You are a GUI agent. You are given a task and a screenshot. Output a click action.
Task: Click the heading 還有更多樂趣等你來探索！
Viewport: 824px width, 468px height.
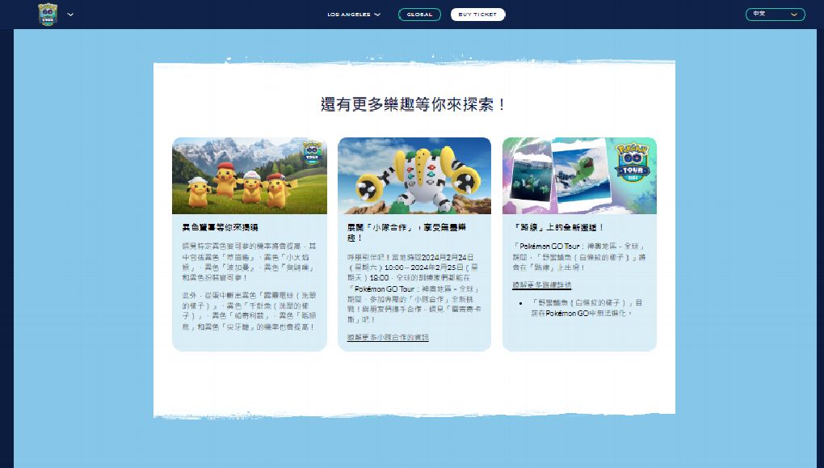tap(414, 104)
